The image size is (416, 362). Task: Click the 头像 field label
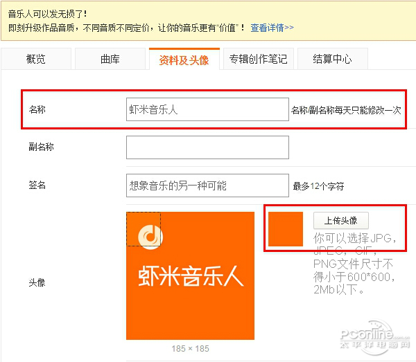tap(37, 282)
